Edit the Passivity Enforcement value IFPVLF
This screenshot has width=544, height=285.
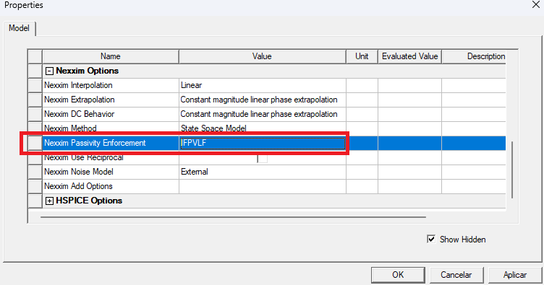click(263, 143)
